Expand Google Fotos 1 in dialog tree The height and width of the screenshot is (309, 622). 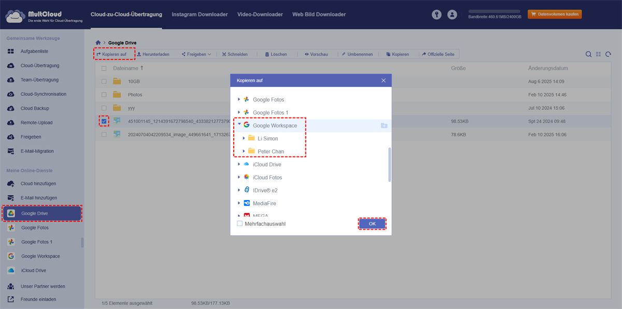pos(239,113)
